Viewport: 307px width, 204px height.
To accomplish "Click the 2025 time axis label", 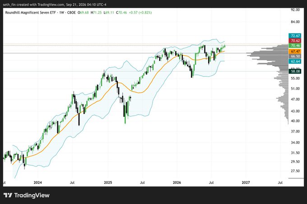I will (x=108, y=183).
